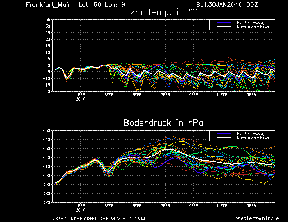Image resolution: width=288 pixels, height=222 pixels.
Task: Click the 1050 label on the pressure axis
Action: pyautogui.click(x=45, y=131)
